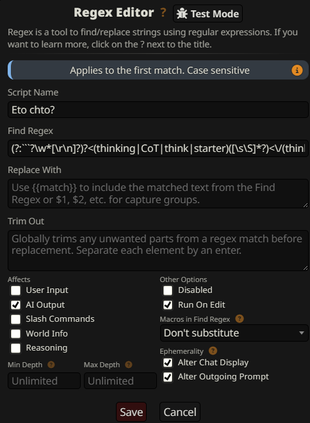Untick Alter Outgoing Prompt
The height and width of the screenshot is (423, 310).
coord(168,377)
